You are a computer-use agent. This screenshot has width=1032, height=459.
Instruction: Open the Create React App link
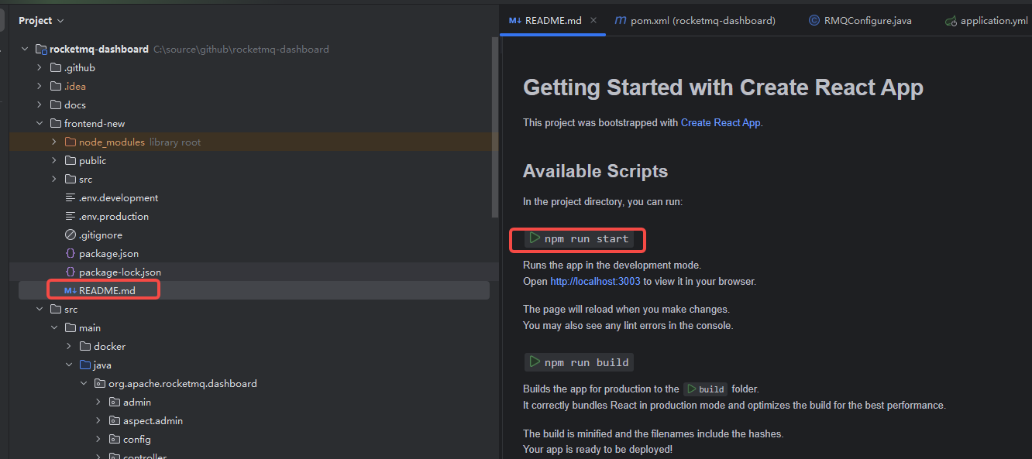pos(721,122)
